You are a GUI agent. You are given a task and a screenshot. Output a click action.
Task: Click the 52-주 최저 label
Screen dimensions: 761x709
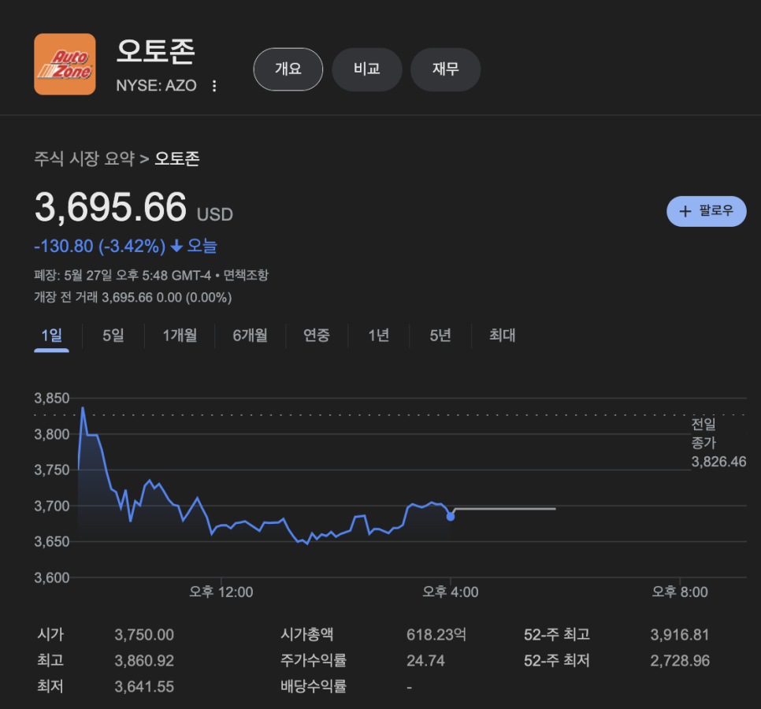coord(557,660)
